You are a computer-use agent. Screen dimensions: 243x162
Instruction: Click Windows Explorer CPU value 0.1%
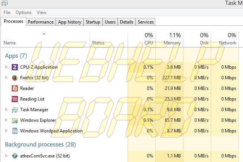coord(148,120)
